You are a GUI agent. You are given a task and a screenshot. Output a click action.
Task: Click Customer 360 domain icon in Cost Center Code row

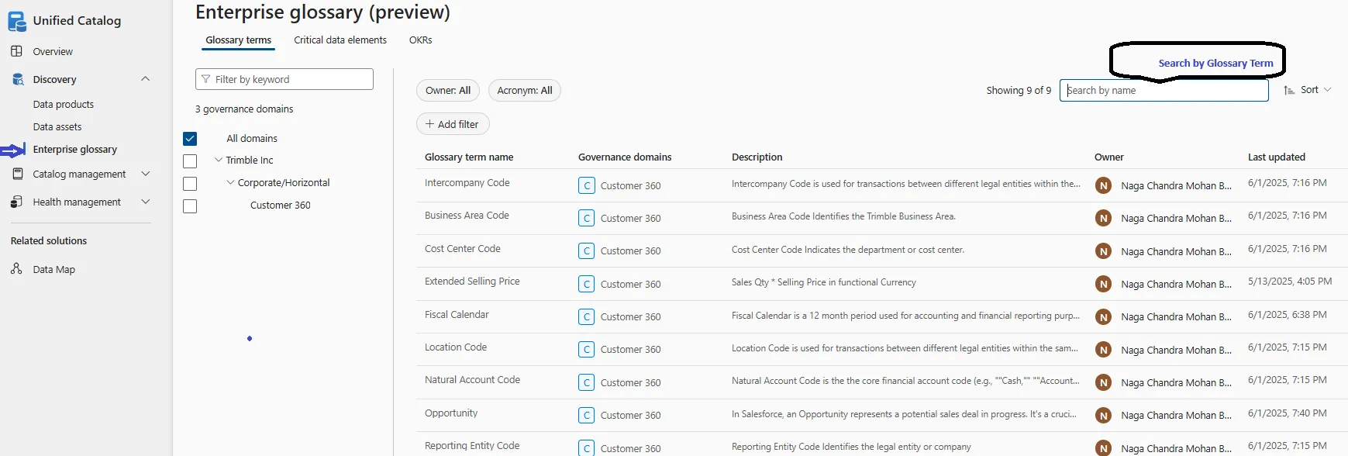(x=587, y=250)
